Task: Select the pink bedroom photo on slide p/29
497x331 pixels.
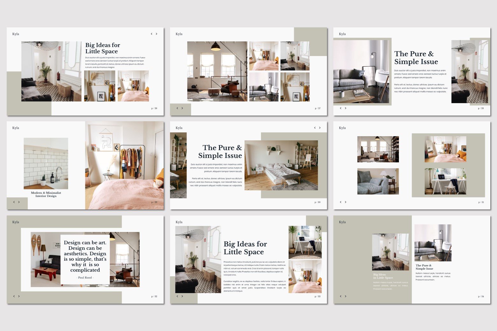Action: tap(124, 165)
